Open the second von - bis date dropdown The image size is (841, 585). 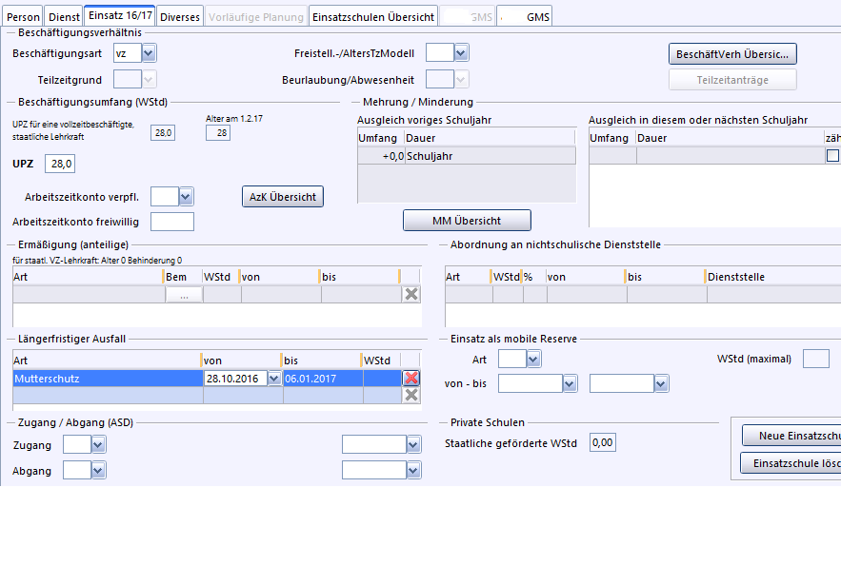pos(661,383)
